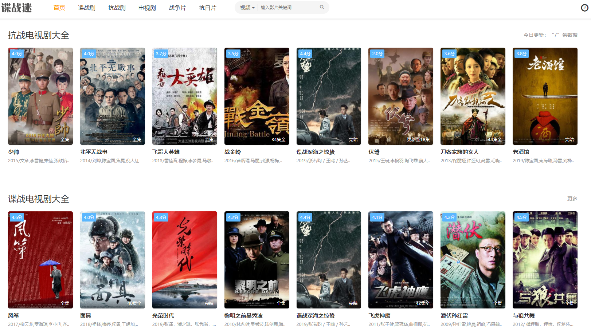
Task: Click the 光荣时代 title link
Action: [163, 316]
